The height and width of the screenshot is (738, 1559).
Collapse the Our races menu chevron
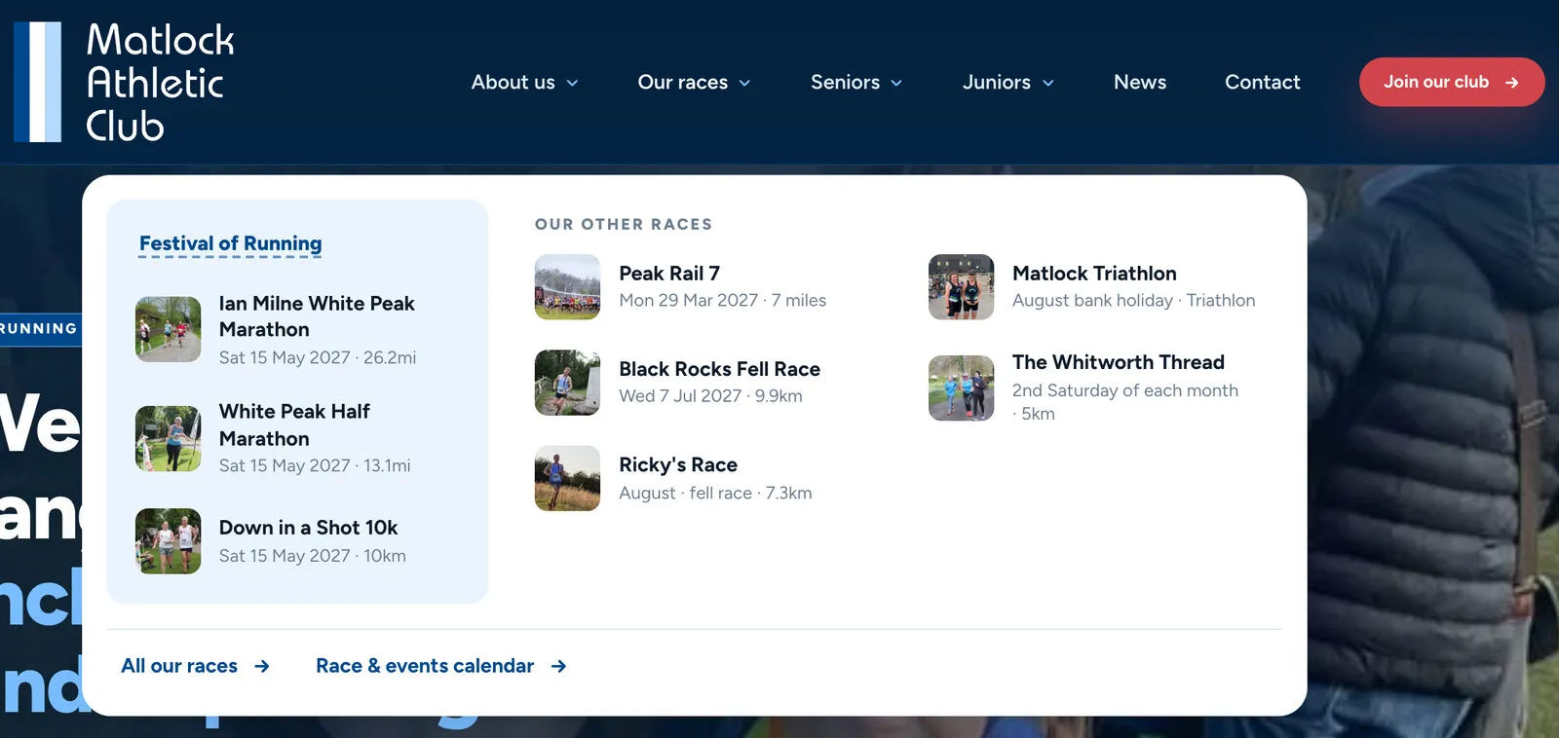pyautogui.click(x=744, y=83)
